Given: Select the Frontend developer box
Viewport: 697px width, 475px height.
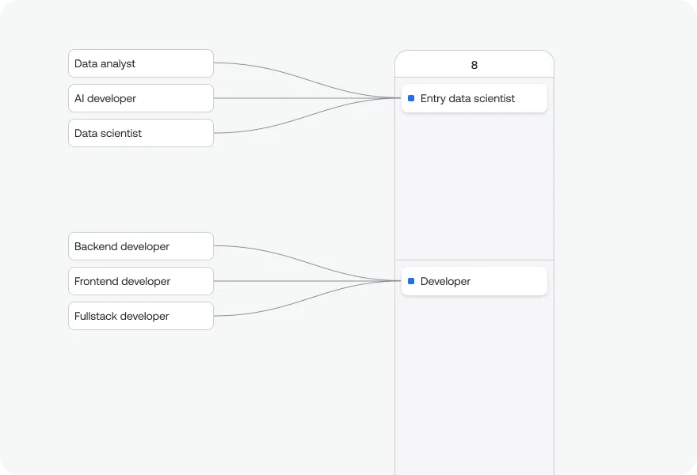Looking at the screenshot, I should pos(141,281).
